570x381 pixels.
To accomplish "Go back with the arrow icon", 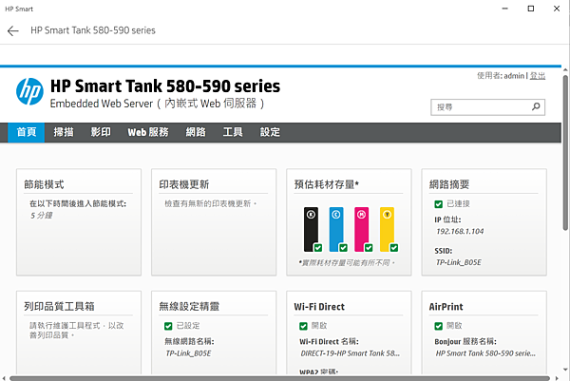I will pos(12,31).
